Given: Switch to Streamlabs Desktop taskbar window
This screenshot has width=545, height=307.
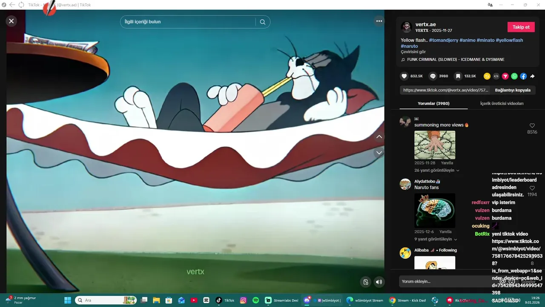Looking at the screenshot, I should [281, 300].
